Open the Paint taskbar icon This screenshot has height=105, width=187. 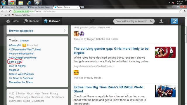point(37,3)
